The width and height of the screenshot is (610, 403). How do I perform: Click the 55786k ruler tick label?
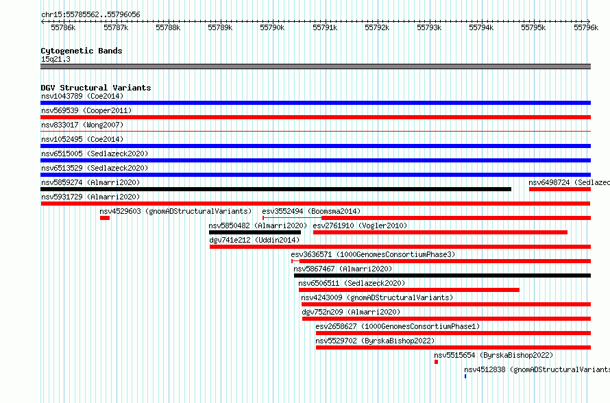[64, 27]
